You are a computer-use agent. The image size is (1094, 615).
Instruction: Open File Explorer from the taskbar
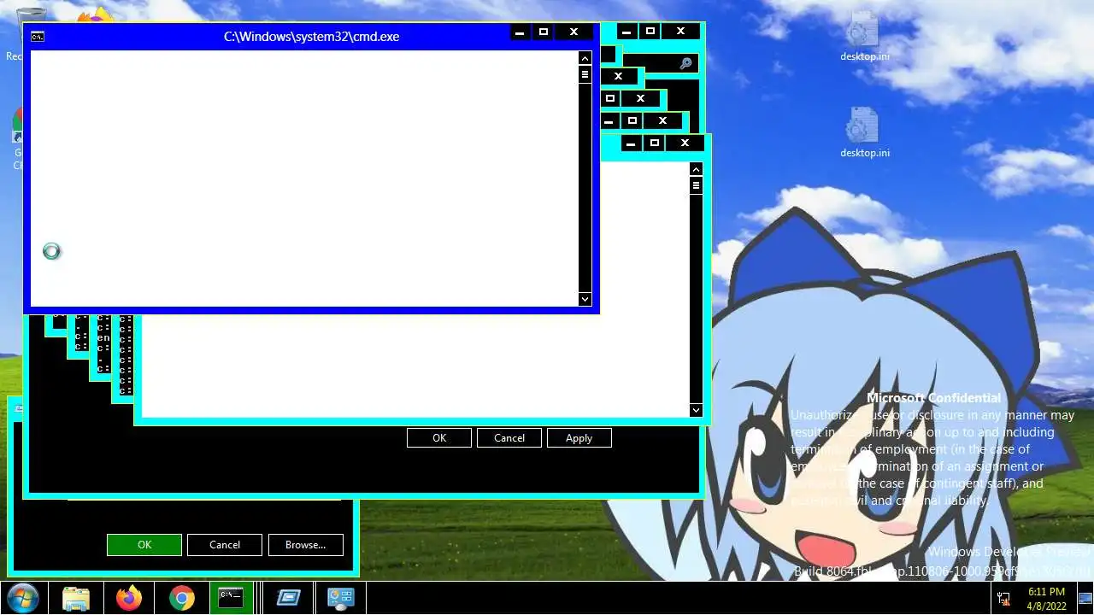coord(76,598)
